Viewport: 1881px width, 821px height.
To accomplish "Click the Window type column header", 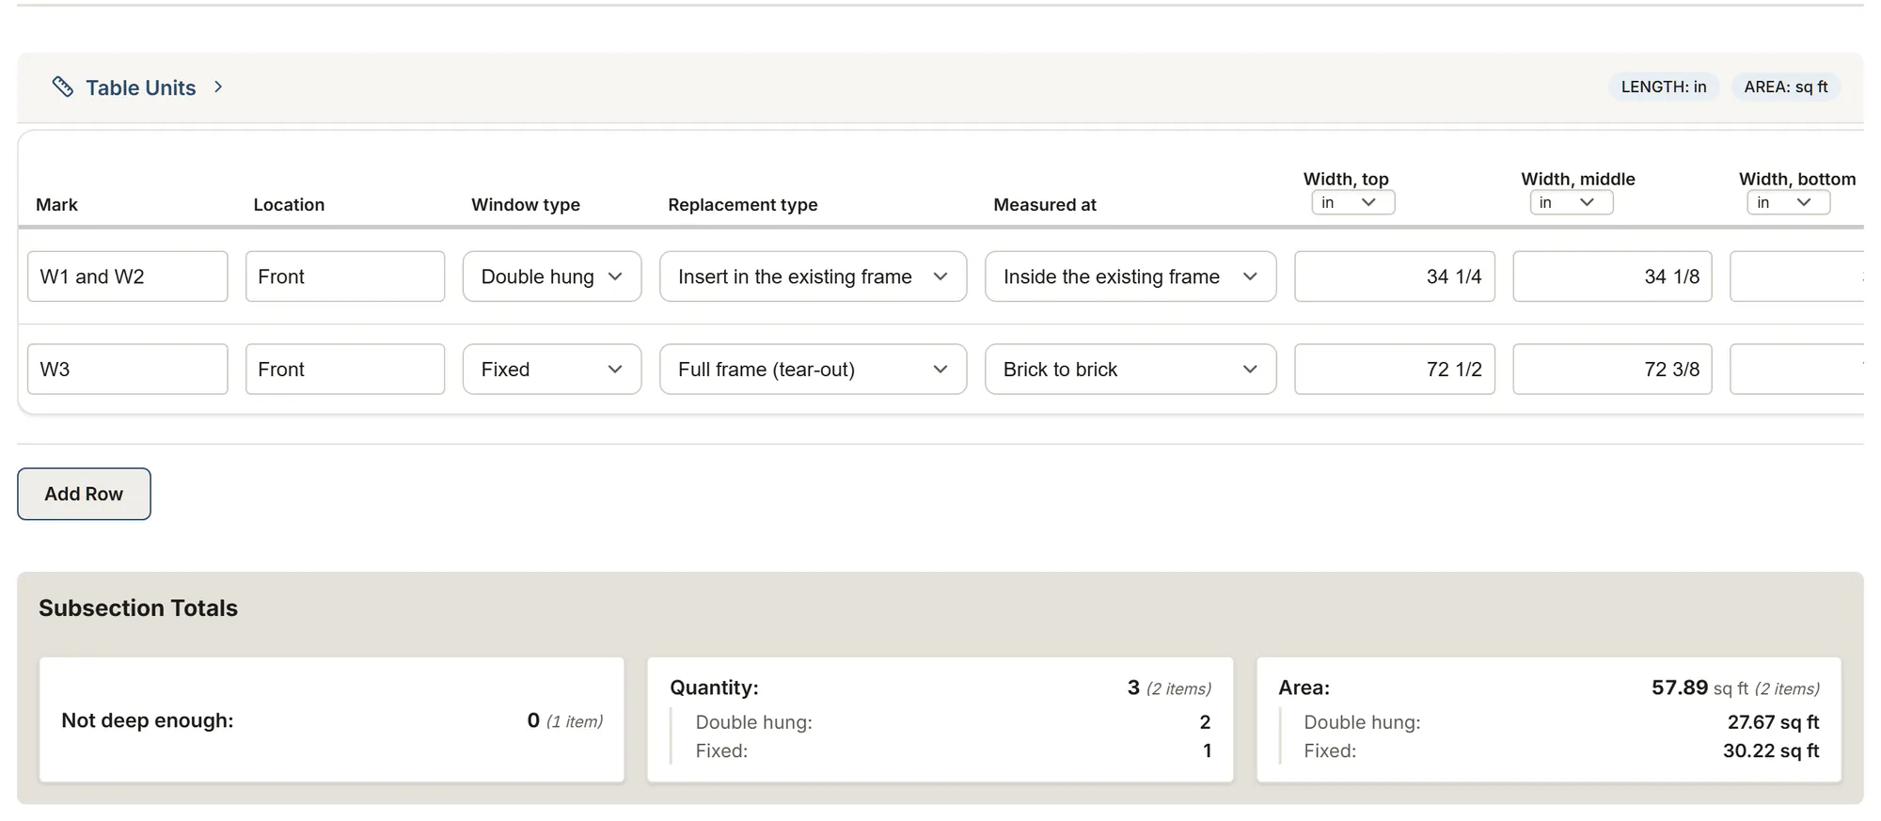I will coord(526,204).
